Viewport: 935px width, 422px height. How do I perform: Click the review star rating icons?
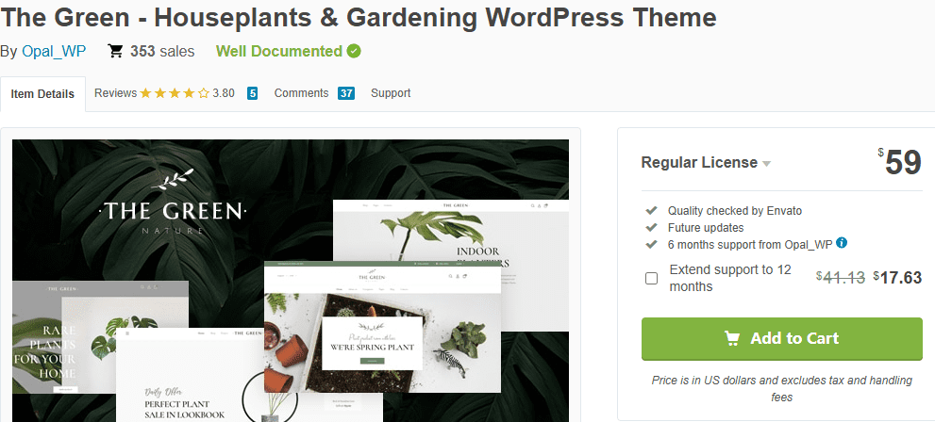[x=175, y=93]
